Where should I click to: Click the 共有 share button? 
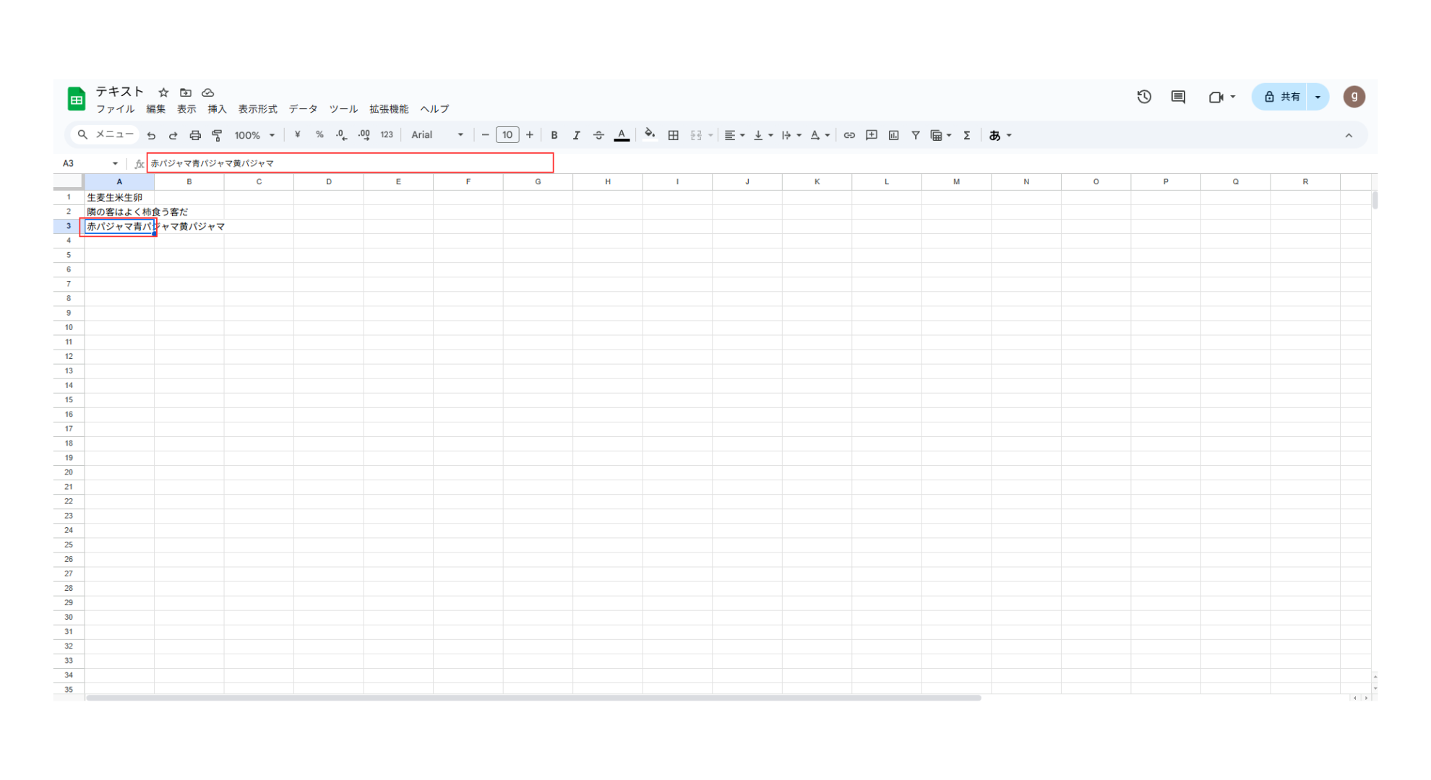click(x=1281, y=97)
